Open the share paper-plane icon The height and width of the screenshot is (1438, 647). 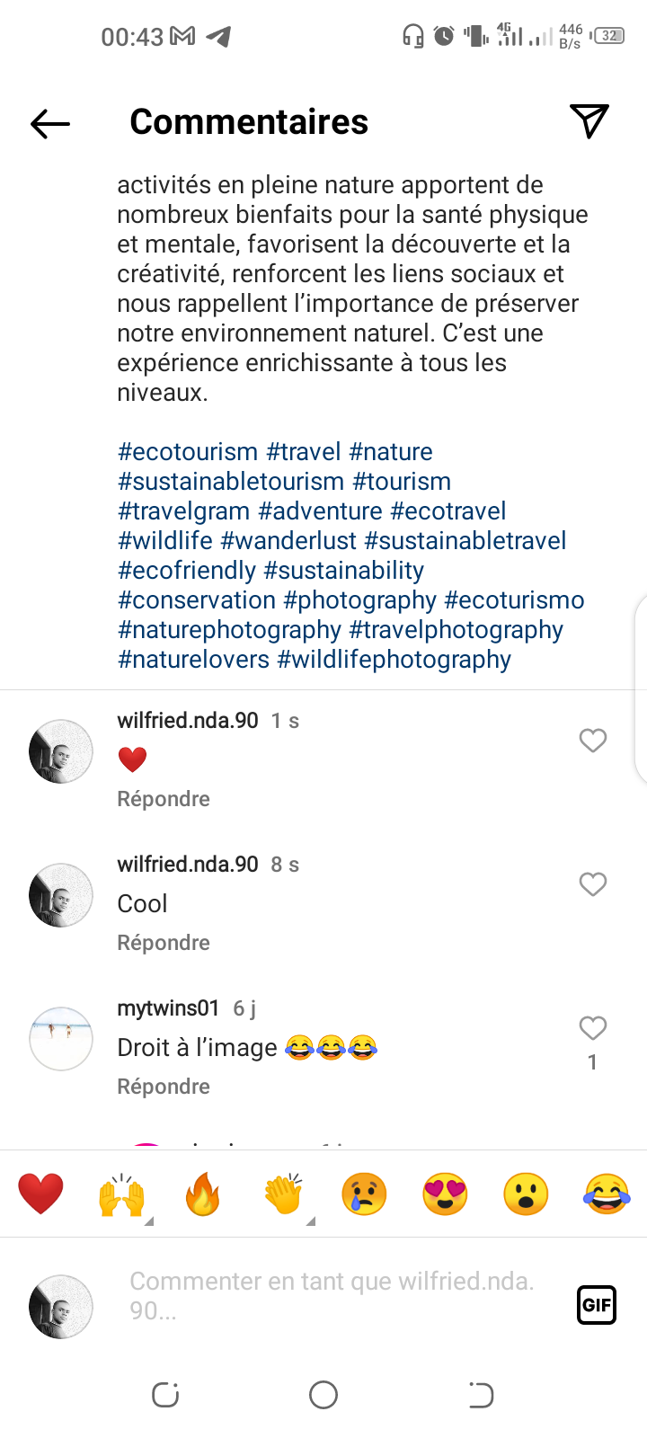pos(589,121)
